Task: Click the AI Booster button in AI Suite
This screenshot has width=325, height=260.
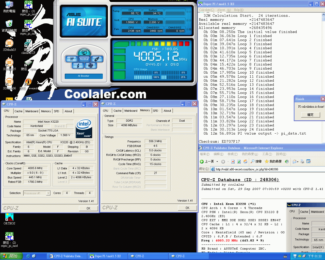Action: pos(84,76)
